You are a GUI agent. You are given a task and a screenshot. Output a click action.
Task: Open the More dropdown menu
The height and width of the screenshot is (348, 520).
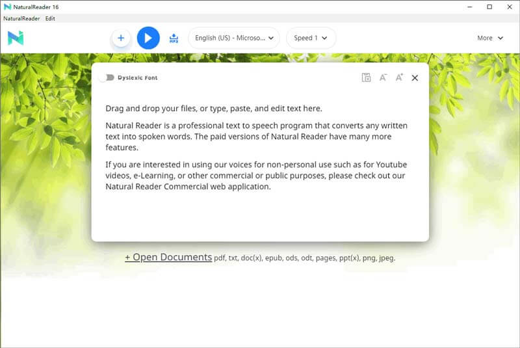pyautogui.click(x=490, y=38)
